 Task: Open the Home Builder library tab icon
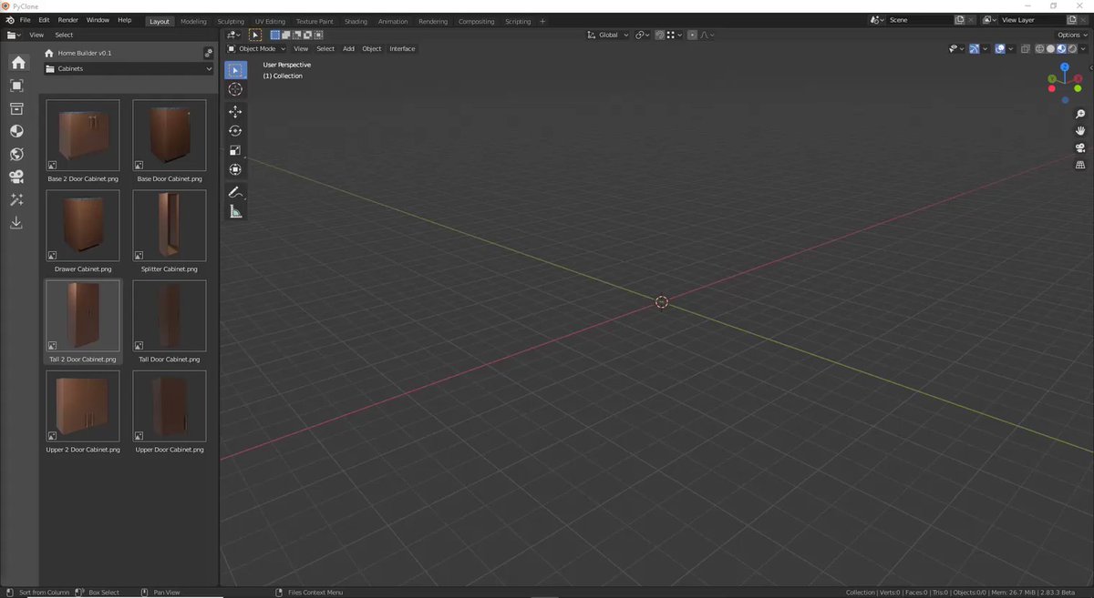(x=17, y=63)
